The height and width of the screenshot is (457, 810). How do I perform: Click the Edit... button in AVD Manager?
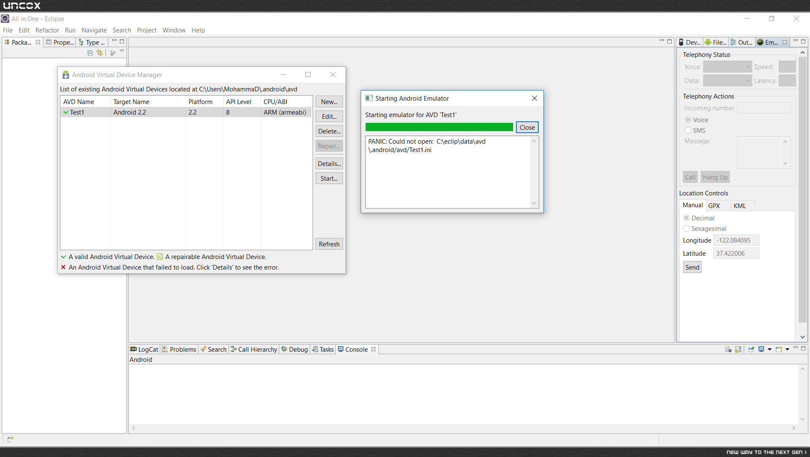[329, 116]
